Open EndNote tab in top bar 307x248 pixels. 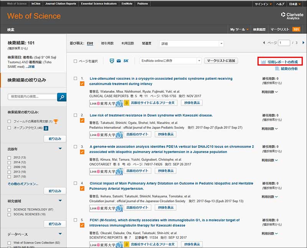127,4
